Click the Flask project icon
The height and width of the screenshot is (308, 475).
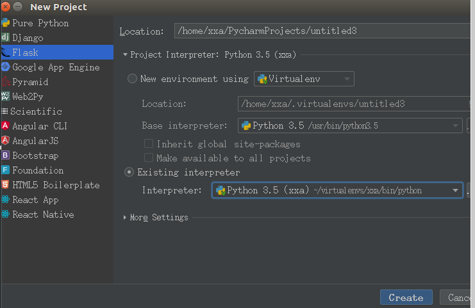tap(6, 53)
